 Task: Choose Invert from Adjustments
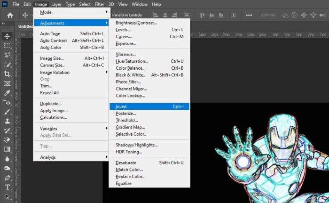(x=149, y=106)
